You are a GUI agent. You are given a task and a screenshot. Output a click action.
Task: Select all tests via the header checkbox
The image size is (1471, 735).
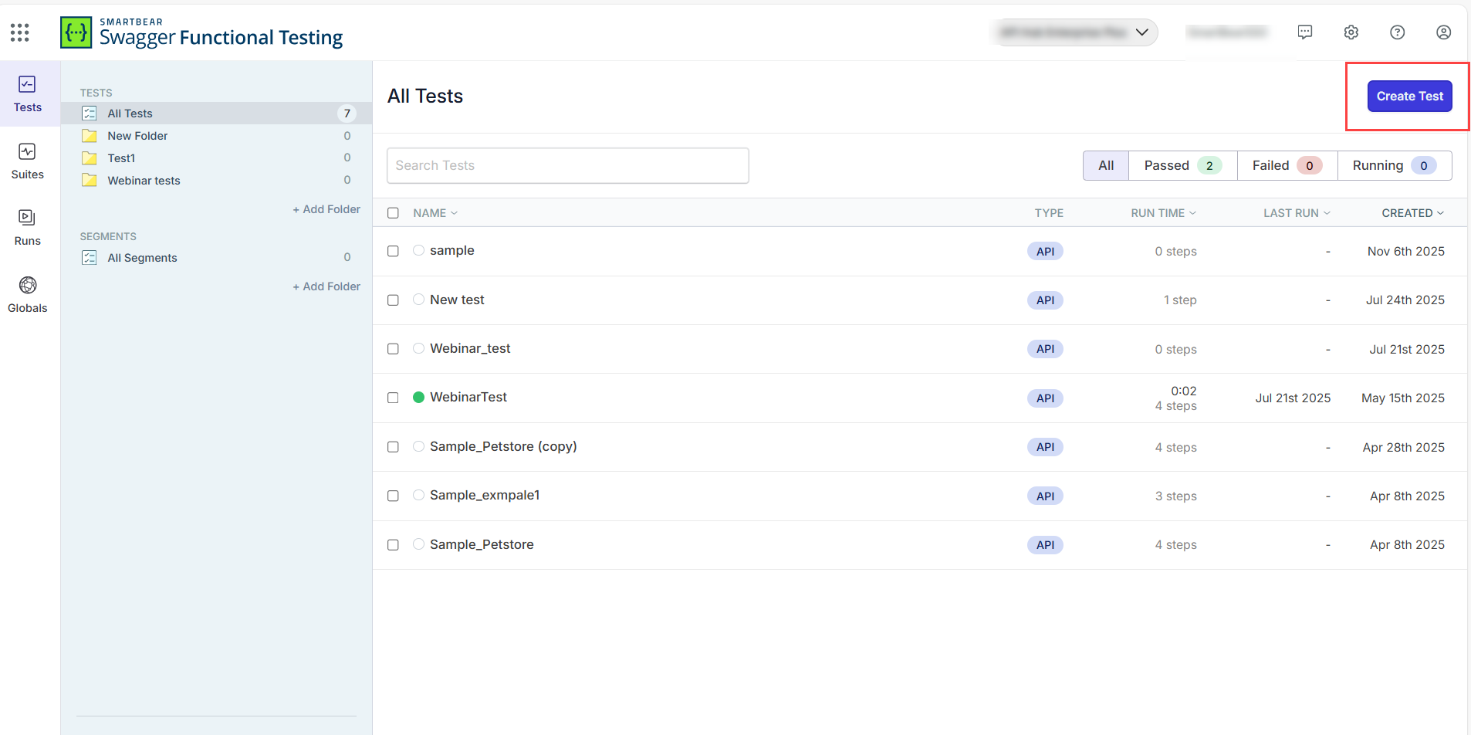pos(393,212)
